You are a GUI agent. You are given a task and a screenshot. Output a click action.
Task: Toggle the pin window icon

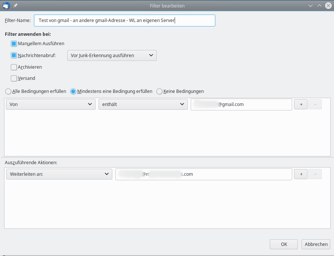pyautogui.click(x=15, y=6)
